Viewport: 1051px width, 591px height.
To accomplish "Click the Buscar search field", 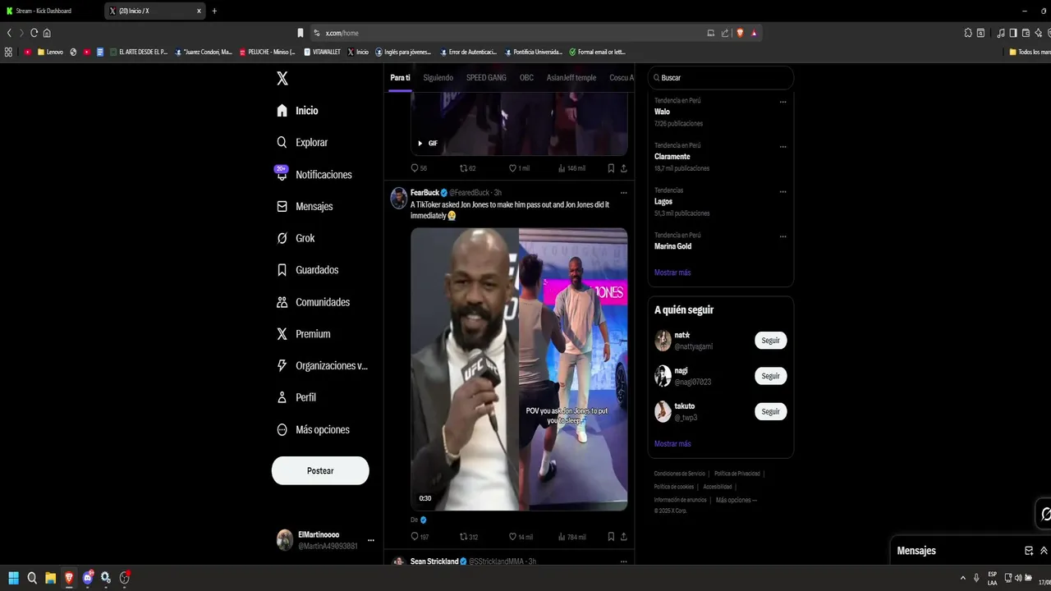I will [721, 78].
